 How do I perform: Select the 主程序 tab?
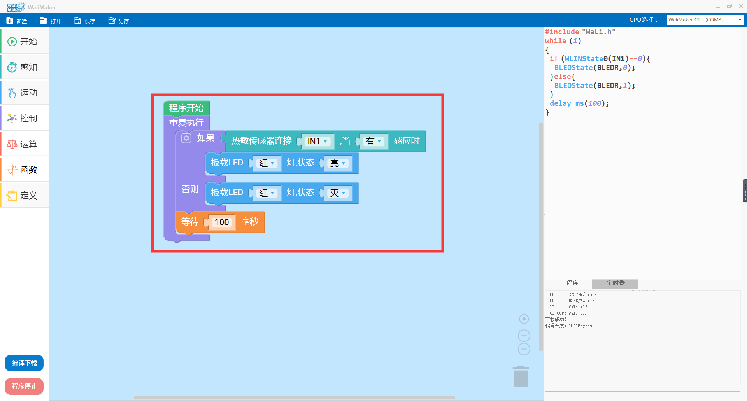569,284
